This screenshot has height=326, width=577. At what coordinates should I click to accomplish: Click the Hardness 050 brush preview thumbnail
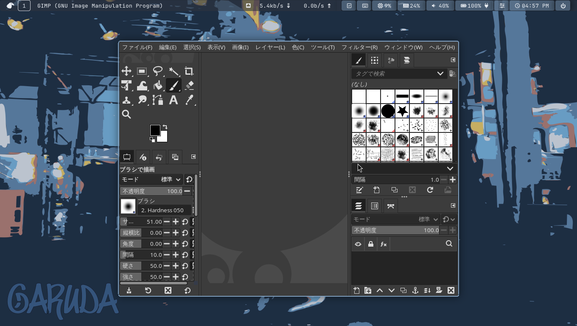coord(128,206)
